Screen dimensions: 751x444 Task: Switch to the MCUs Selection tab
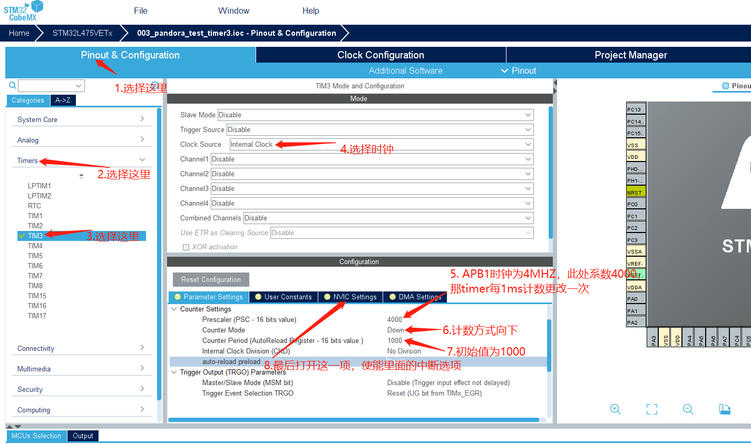point(36,436)
